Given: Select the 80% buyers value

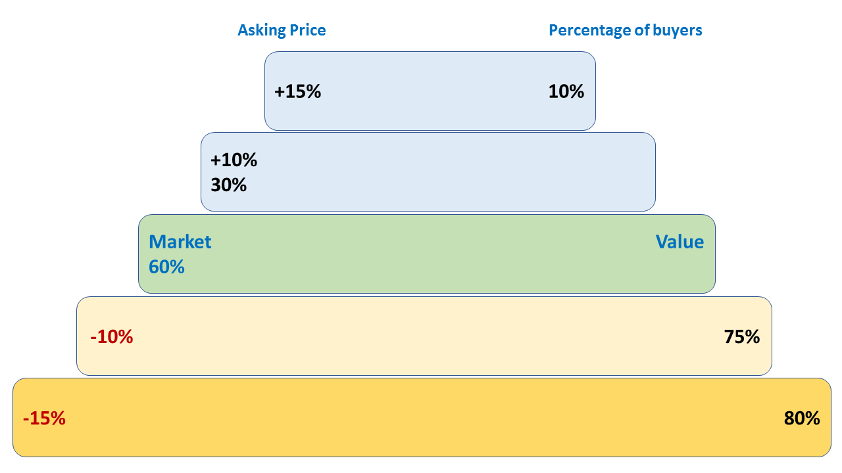Looking at the screenshot, I should coord(802,418).
